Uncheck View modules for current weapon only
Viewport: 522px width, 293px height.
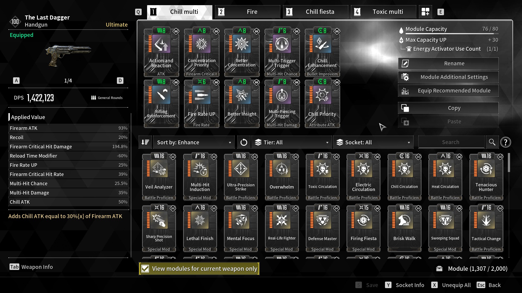pyautogui.click(x=145, y=269)
